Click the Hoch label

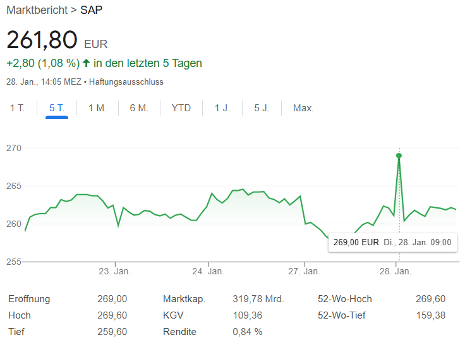pos(20,315)
